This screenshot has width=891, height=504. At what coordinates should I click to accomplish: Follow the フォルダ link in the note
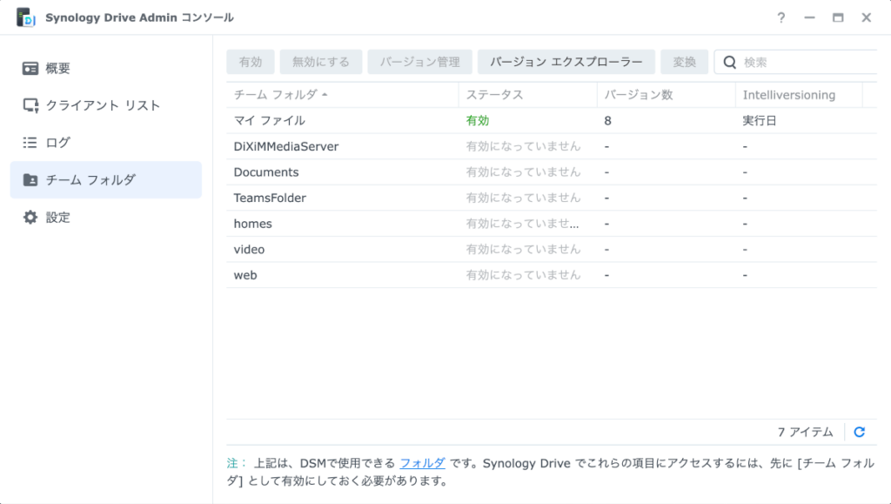[422, 463]
